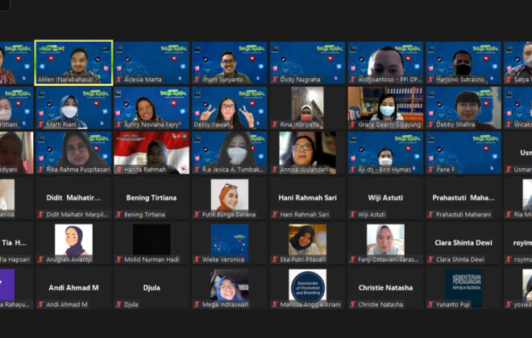
Task: Click Christie Natasha's muted mic icon
Action: point(353,304)
